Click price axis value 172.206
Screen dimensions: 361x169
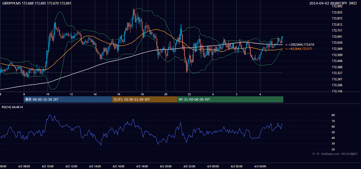tap(337, 85)
